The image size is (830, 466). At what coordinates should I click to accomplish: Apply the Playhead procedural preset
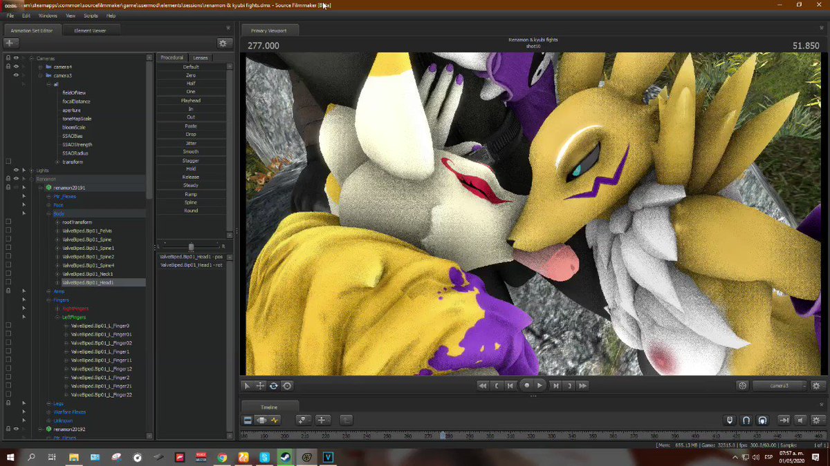[191, 100]
